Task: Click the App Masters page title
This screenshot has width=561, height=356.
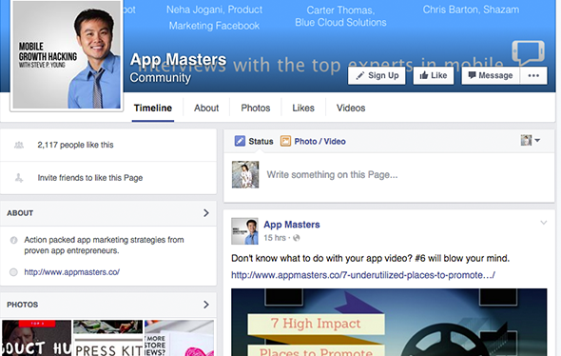Action: [x=178, y=59]
